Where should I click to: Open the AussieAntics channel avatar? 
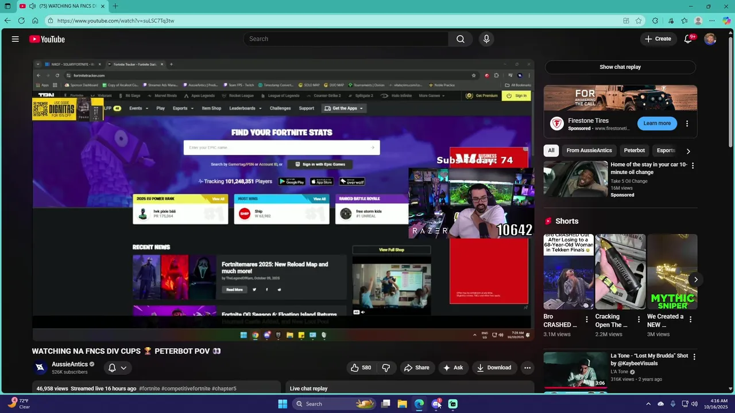40,368
